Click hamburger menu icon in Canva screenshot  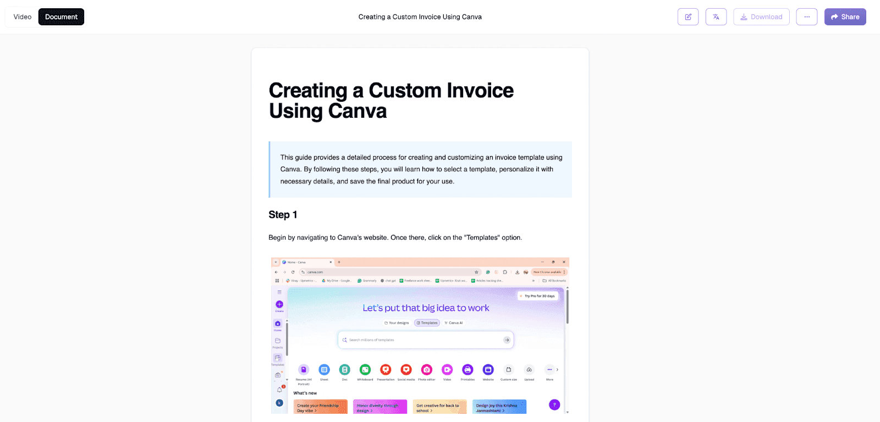point(279,292)
